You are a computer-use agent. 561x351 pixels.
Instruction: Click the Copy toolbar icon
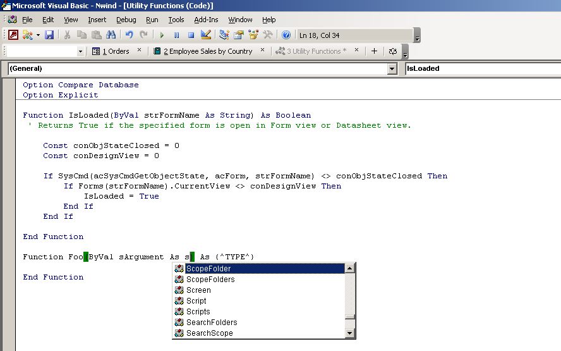click(82, 35)
